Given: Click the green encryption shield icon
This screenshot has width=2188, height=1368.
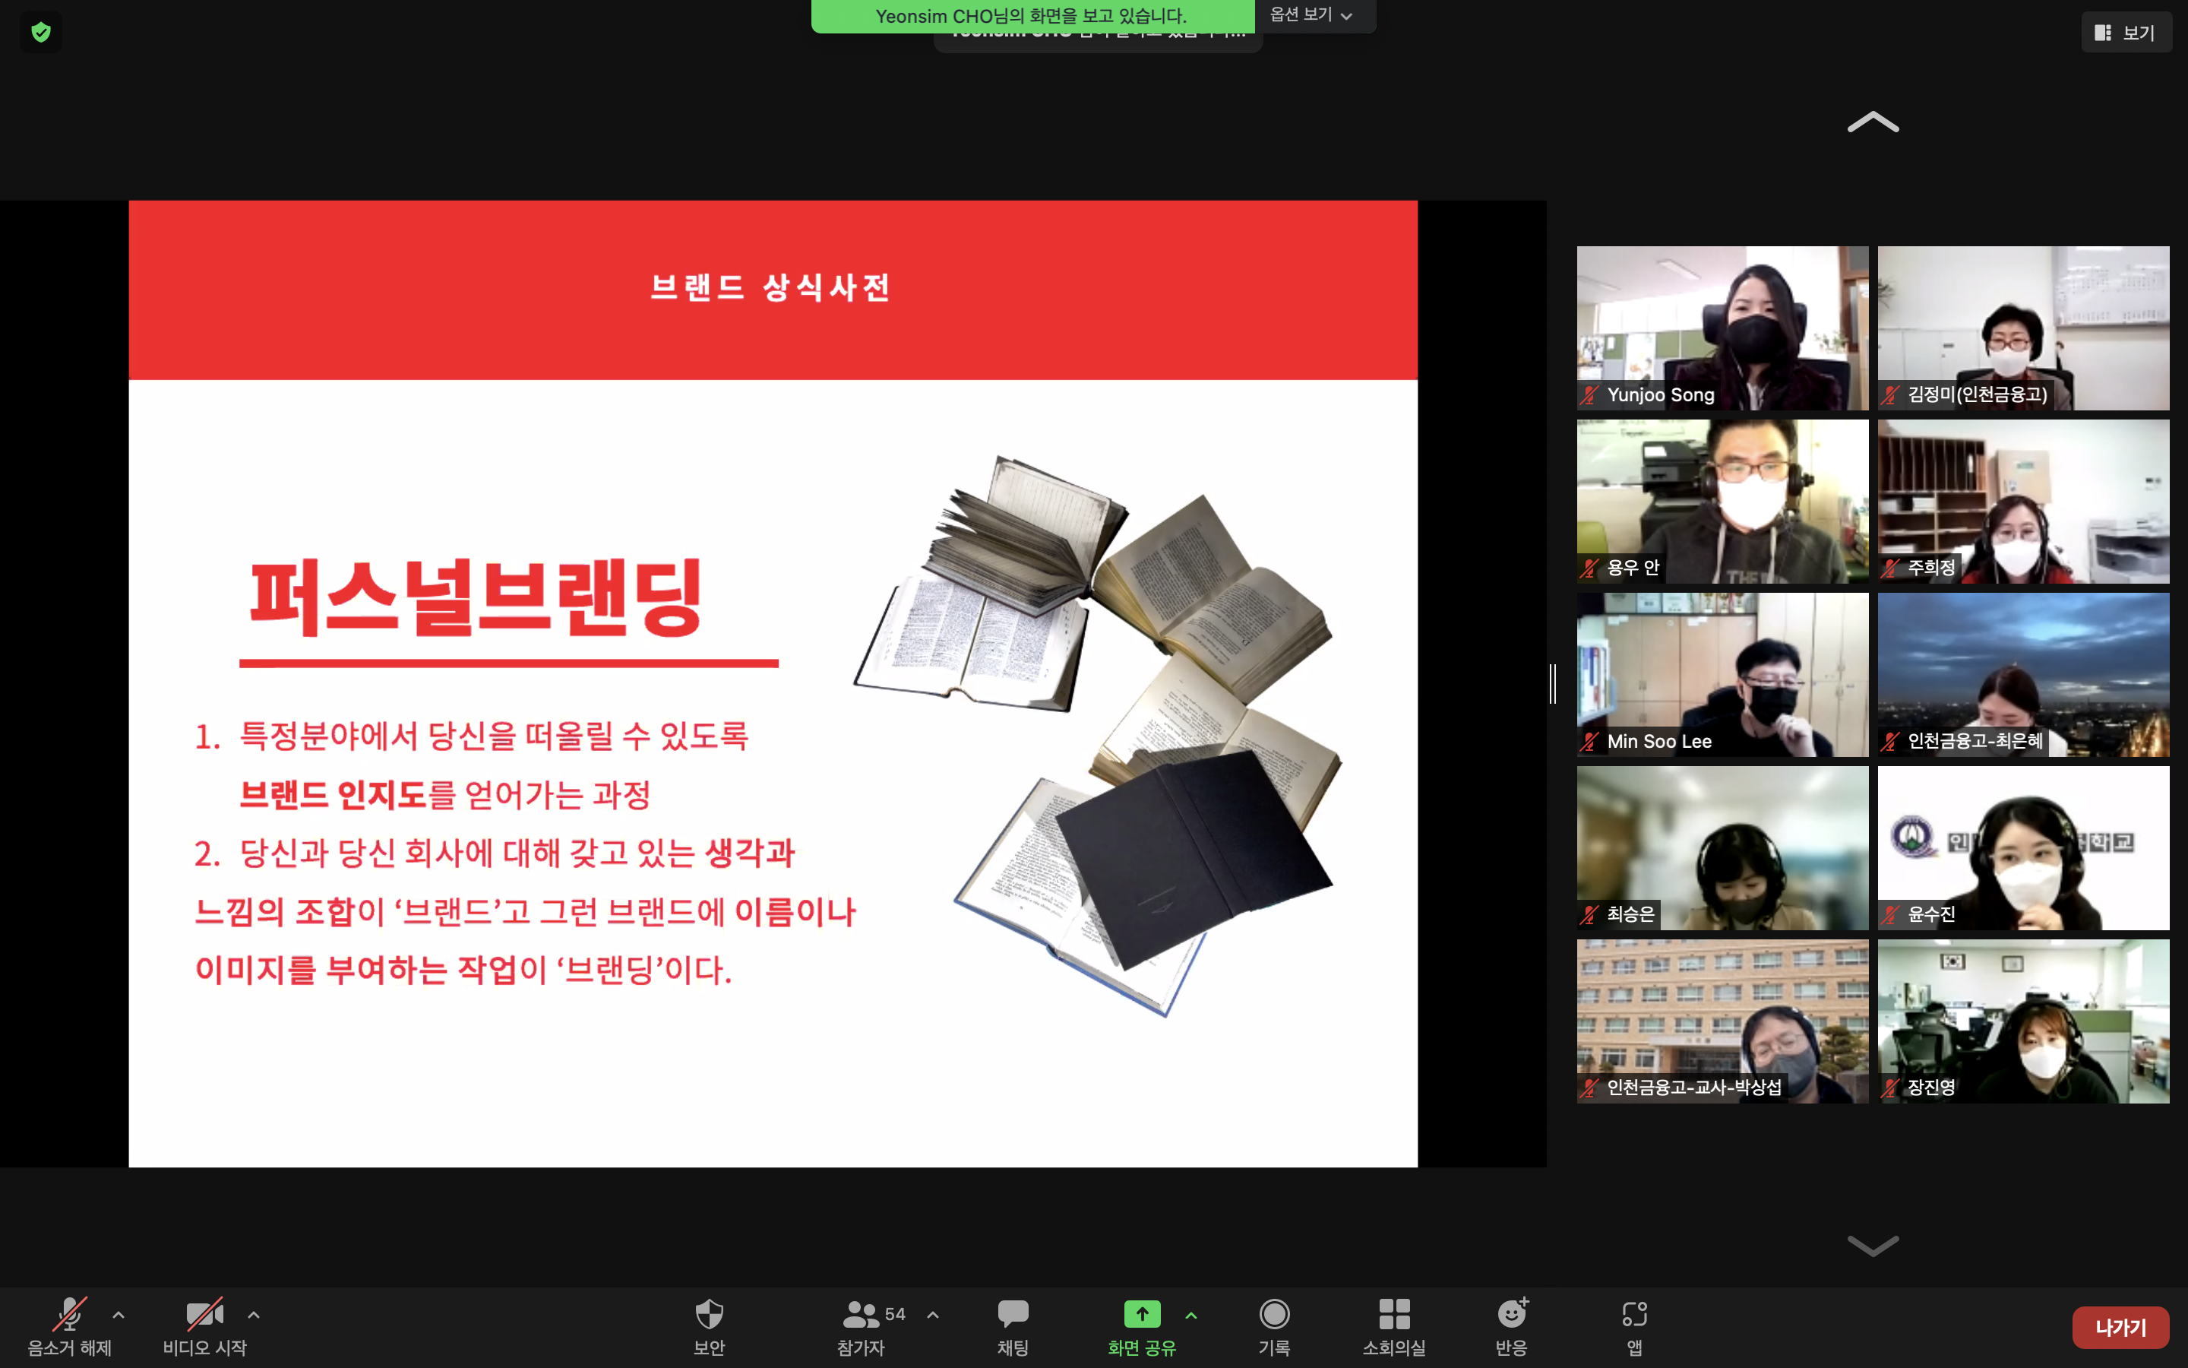Looking at the screenshot, I should 41,33.
